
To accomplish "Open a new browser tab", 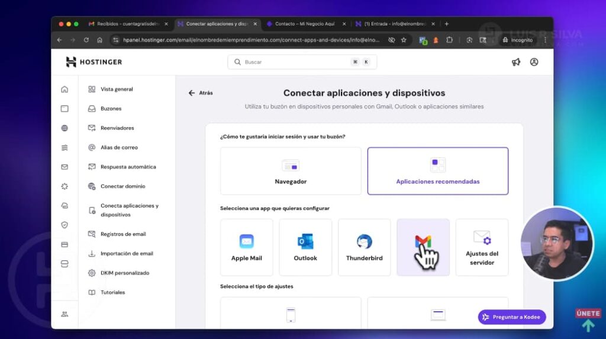I will tap(447, 24).
